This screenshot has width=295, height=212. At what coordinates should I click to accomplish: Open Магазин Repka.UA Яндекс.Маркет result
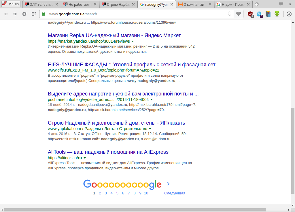tap(114, 35)
